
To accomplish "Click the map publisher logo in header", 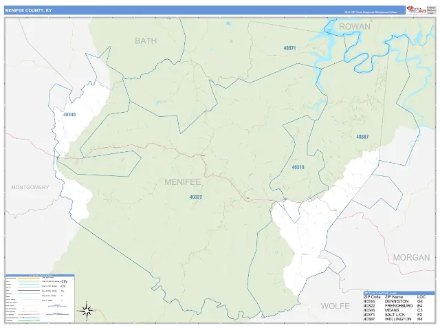I will click(417, 10).
